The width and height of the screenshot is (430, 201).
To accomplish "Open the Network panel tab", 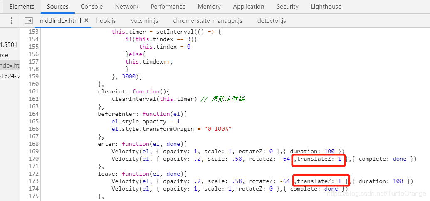I will point(127,7).
